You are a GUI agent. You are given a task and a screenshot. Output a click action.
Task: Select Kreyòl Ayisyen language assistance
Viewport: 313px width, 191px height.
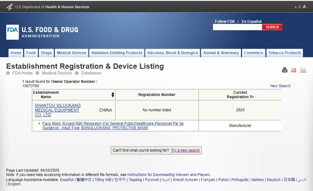click(x=185, y=180)
